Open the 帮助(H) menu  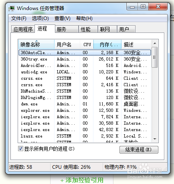[84, 18]
